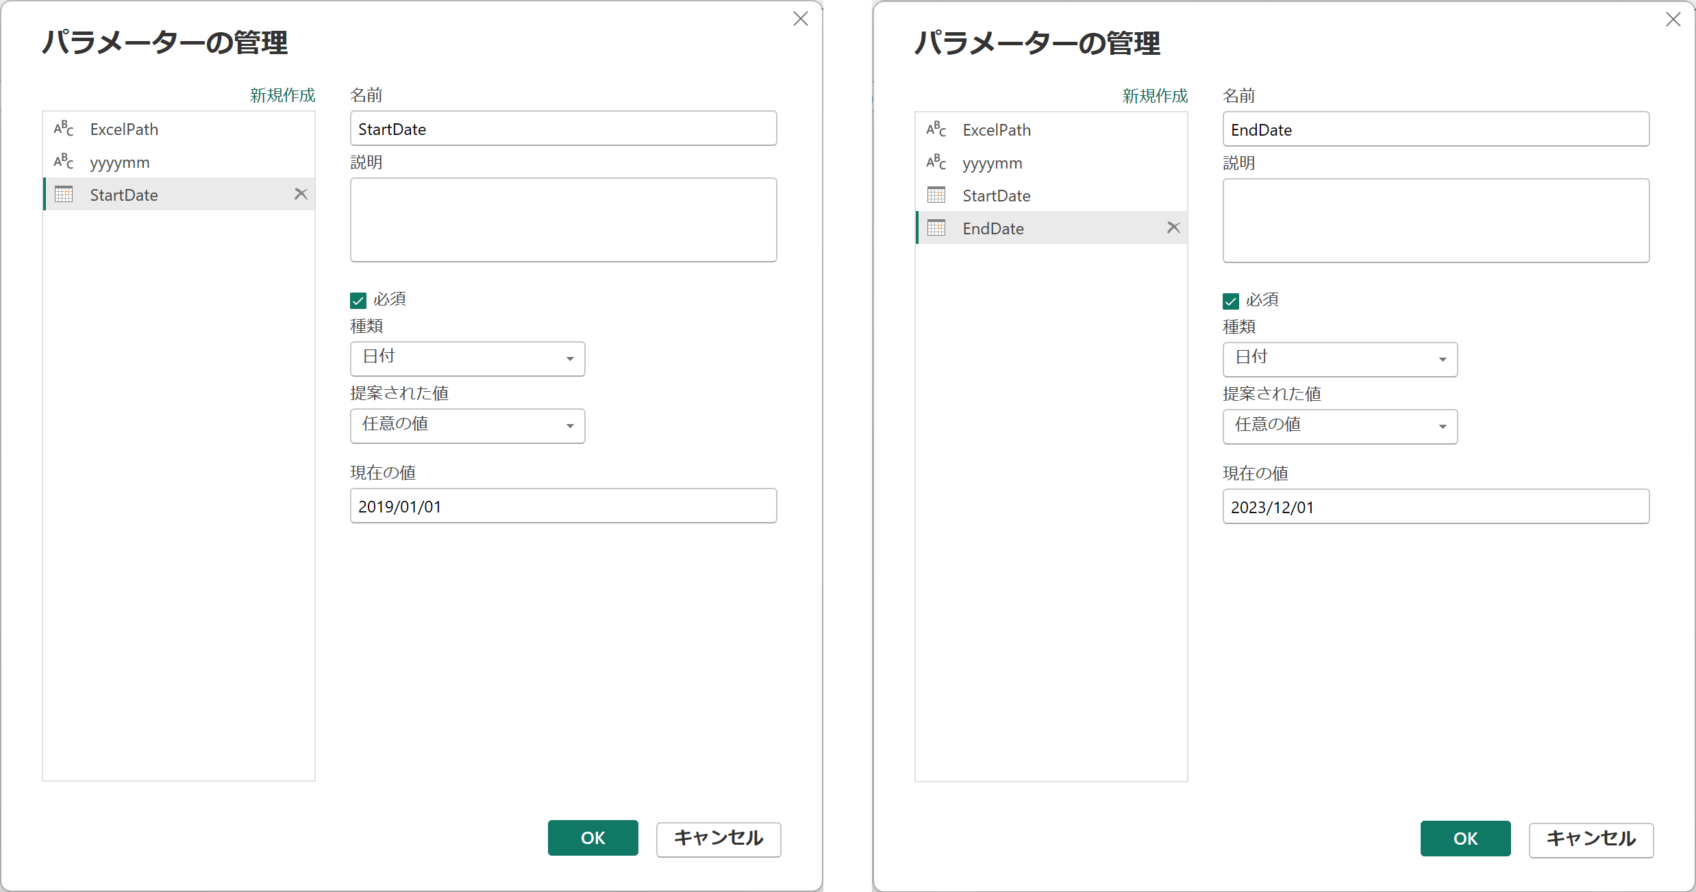Open 提案された値 dropdown in StartDate dialog
This screenshot has width=1696, height=892.
pyautogui.click(x=468, y=425)
